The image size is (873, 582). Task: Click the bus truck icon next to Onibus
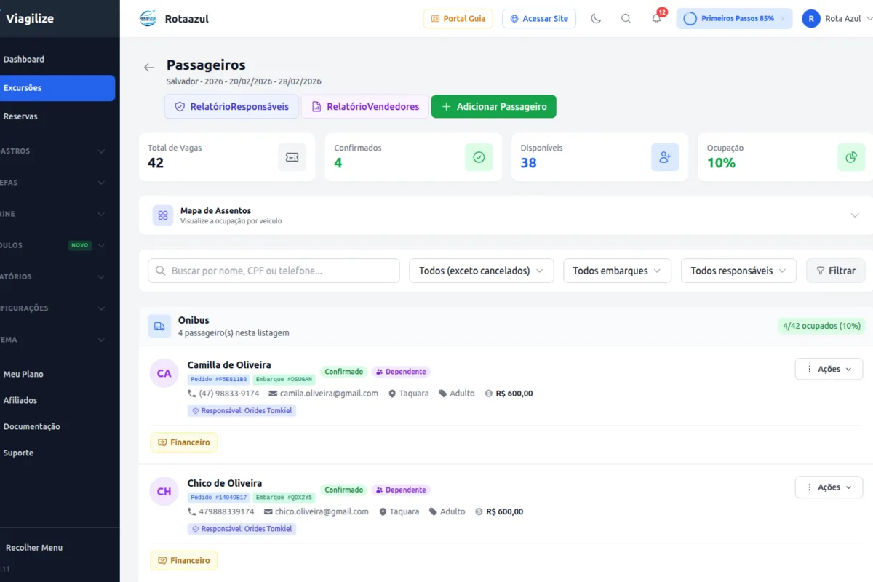pos(159,326)
